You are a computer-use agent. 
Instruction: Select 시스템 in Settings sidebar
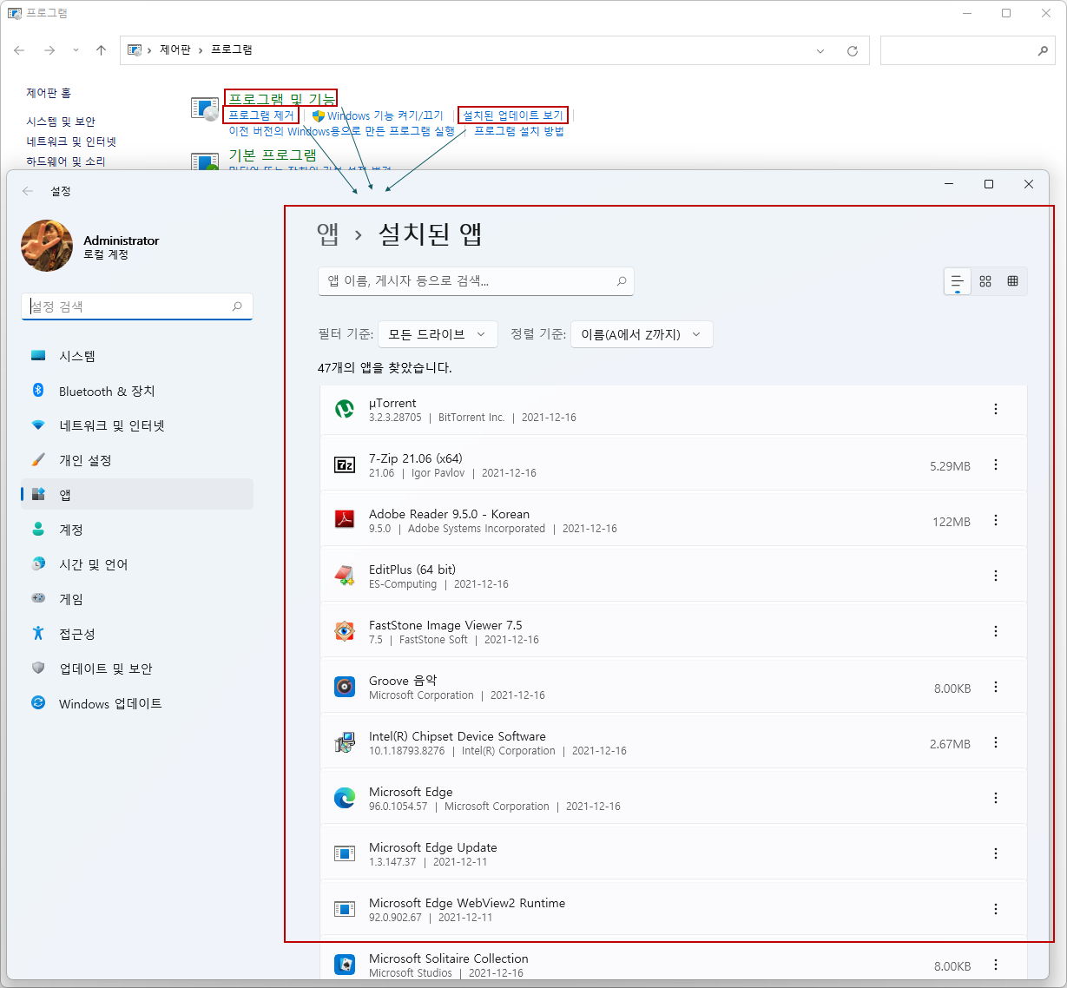(x=137, y=356)
